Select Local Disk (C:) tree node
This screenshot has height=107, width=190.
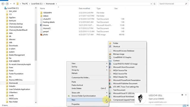(x=13, y=8)
